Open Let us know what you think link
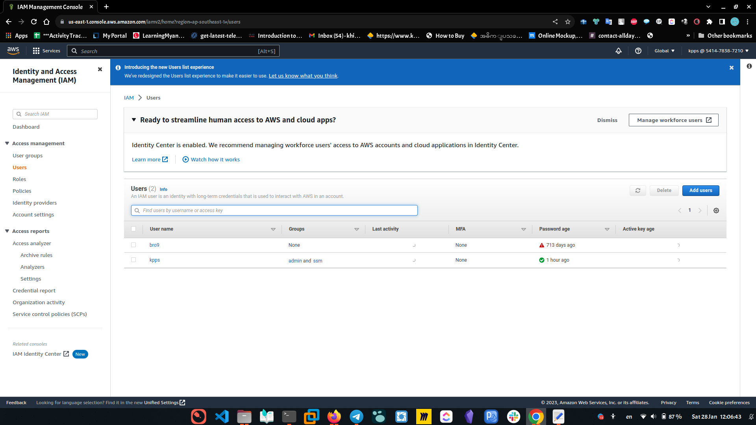 (303, 76)
